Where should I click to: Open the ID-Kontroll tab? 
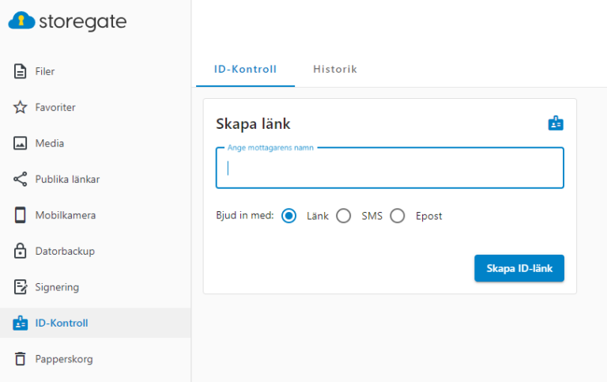pyautogui.click(x=245, y=70)
